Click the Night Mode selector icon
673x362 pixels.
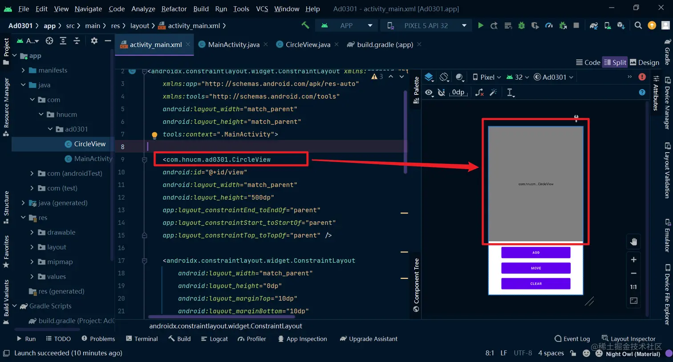(459, 77)
